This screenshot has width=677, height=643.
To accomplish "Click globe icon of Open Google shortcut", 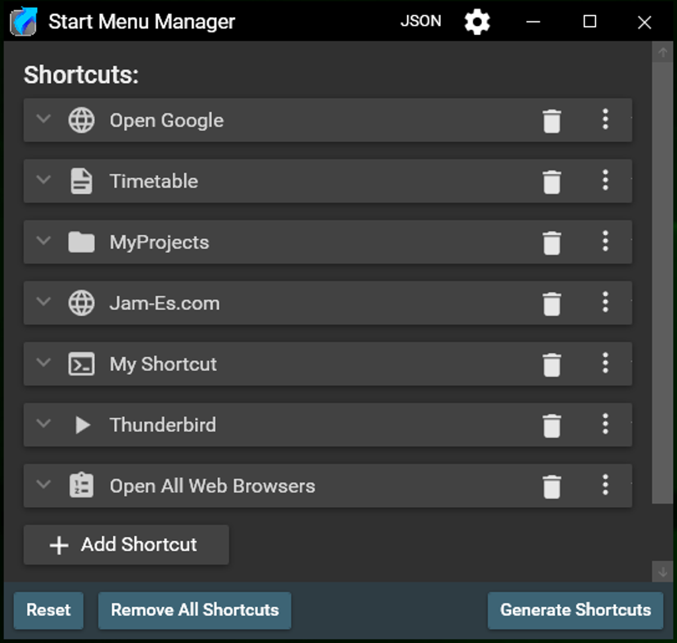I will 82,121.
